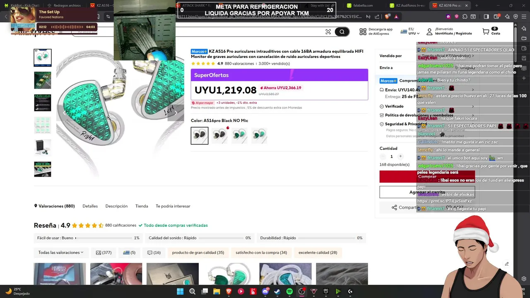The height and width of the screenshot is (298, 530).
Task: Click Identifícate / Regístrate link
Action: [x=453, y=34]
